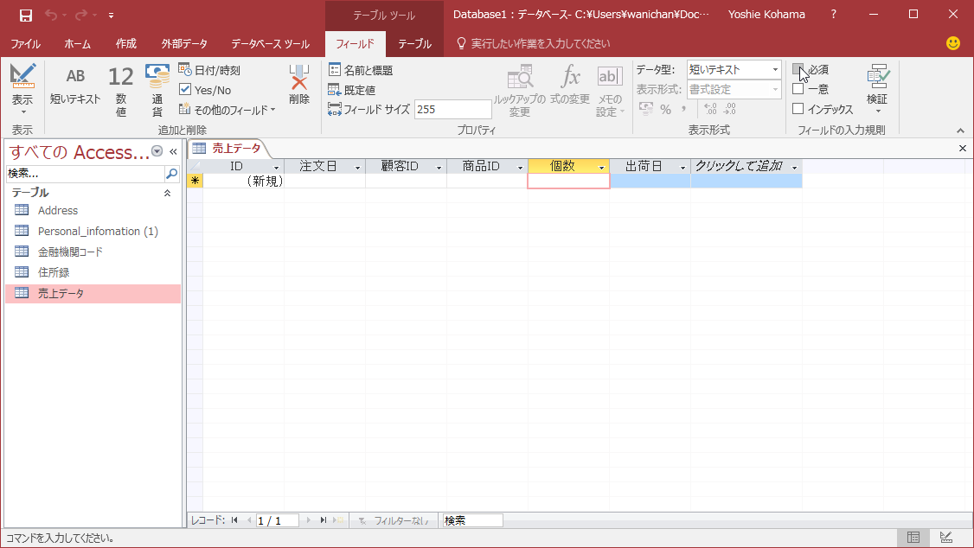This screenshot has width=974, height=548.
Task: Open the 作成 tab
Action: pos(125,43)
